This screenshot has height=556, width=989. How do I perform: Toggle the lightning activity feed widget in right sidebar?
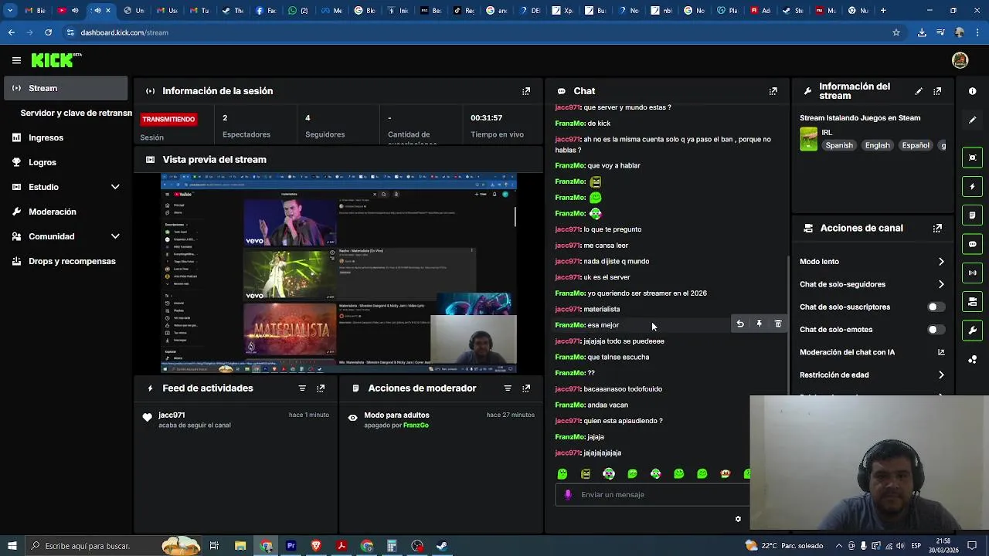(x=973, y=187)
